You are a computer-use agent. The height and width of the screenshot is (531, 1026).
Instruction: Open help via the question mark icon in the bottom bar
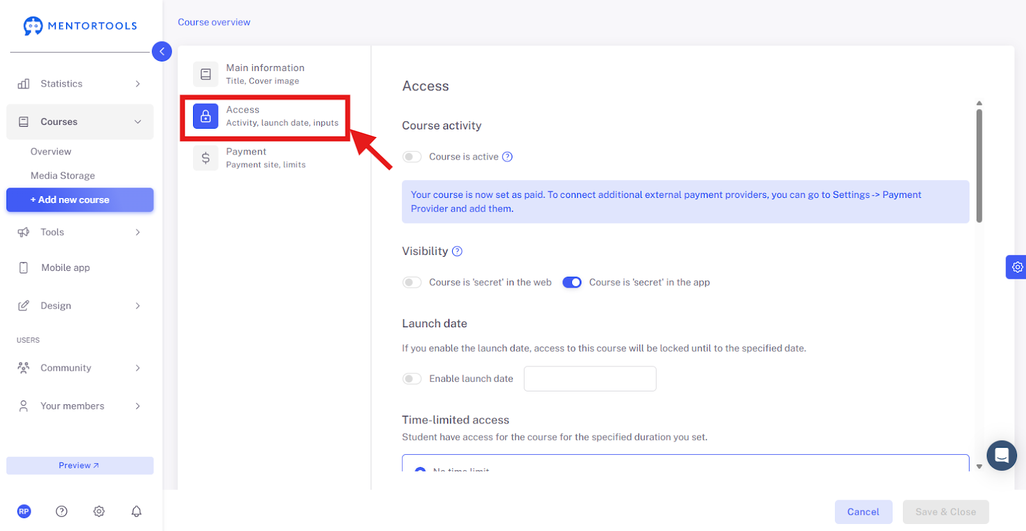coord(62,511)
